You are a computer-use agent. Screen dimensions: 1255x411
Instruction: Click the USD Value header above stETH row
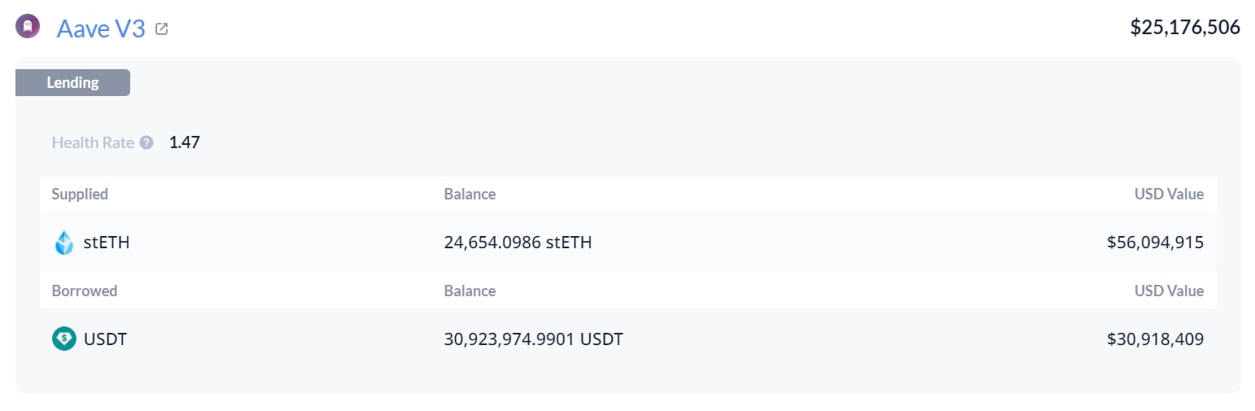1167,194
